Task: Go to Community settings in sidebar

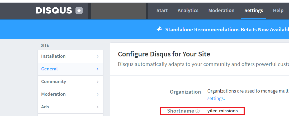Action: tap(54, 81)
